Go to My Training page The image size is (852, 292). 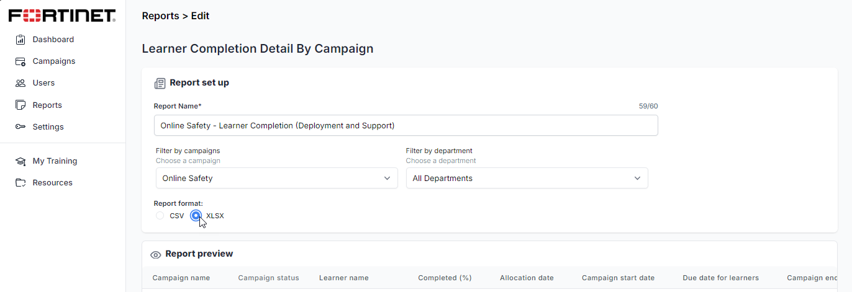pos(55,161)
